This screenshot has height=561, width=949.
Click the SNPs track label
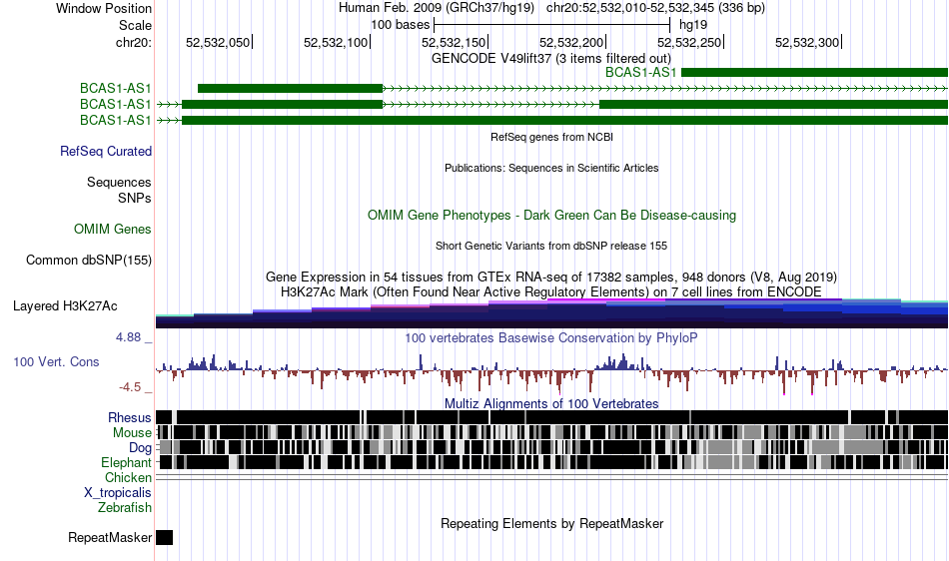pyautogui.click(x=135, y=198)
